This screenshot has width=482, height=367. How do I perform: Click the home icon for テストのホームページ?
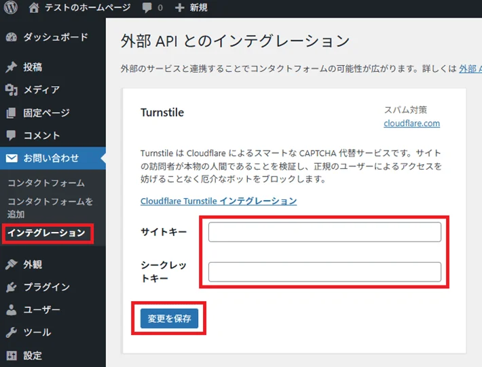(x=34, y=7)
